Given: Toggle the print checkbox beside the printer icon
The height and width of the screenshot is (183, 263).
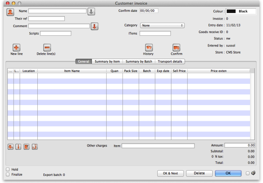Looking at the screenshot, I should 247,173.
